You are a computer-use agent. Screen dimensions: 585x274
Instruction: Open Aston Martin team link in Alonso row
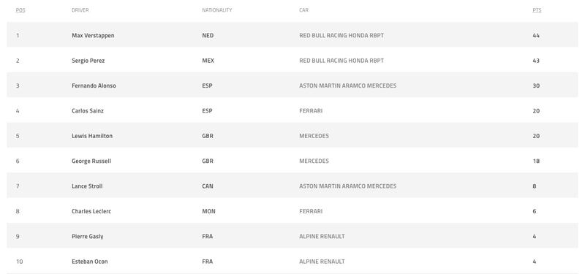pos(348,85)
